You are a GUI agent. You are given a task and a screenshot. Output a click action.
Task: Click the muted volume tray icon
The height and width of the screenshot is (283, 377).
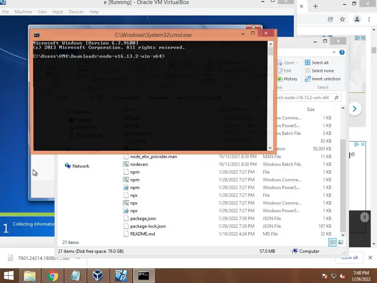[342, 276]
